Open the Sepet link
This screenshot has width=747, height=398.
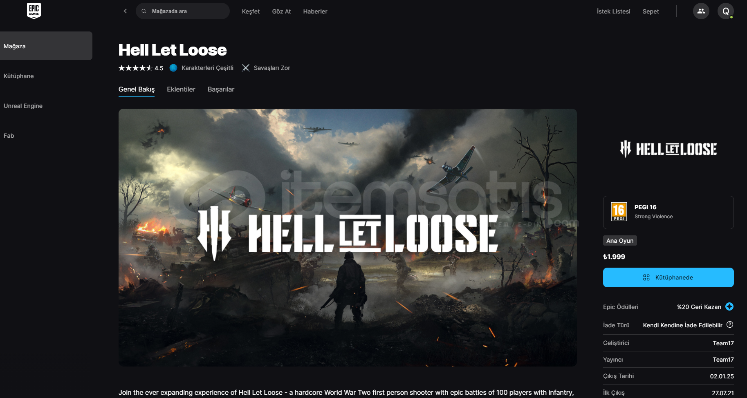pos(651,11)
